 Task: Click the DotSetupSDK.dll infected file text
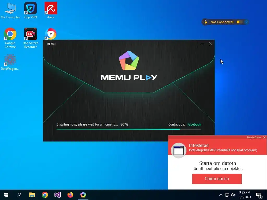coord(223,150)
